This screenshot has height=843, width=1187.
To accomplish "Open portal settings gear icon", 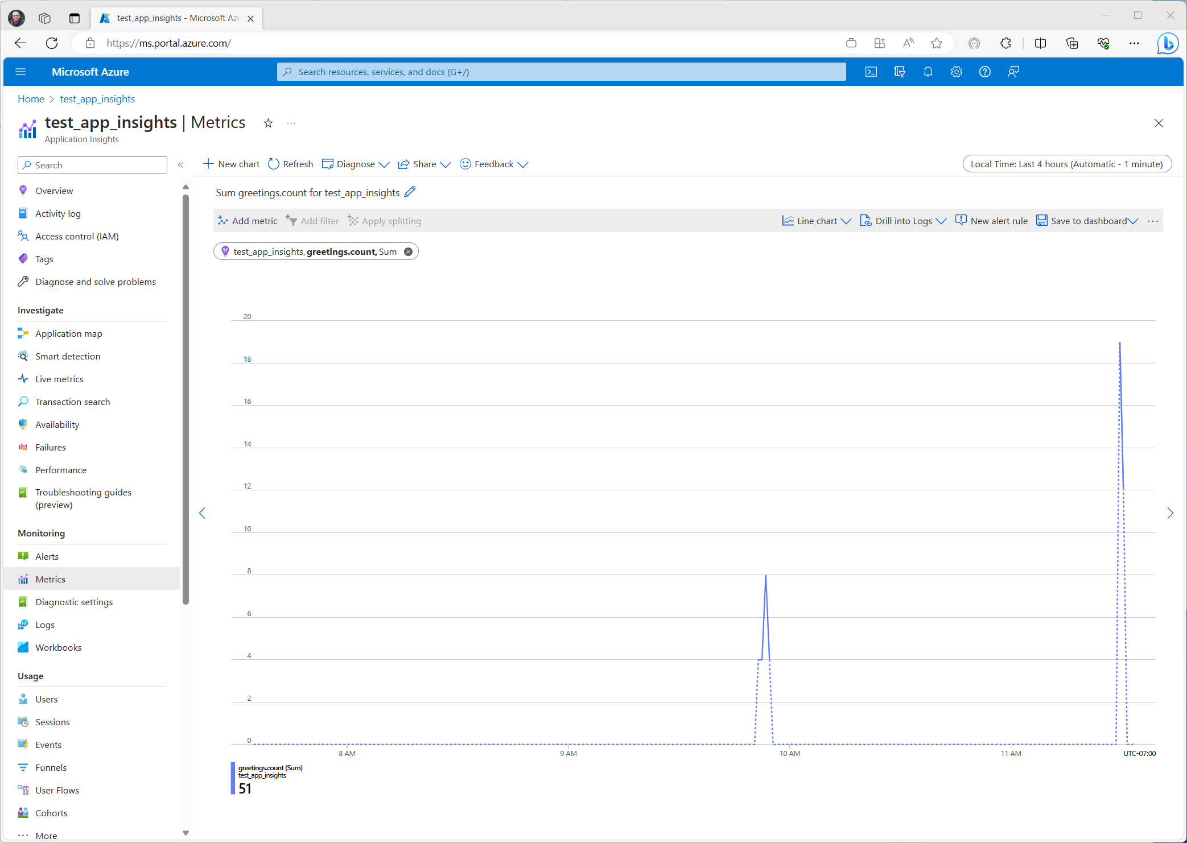I will click(956, 72).
